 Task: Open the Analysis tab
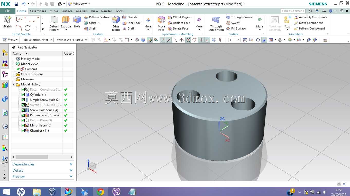coord(82,11)
